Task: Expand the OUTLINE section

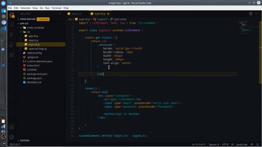Action: (25, 140)
